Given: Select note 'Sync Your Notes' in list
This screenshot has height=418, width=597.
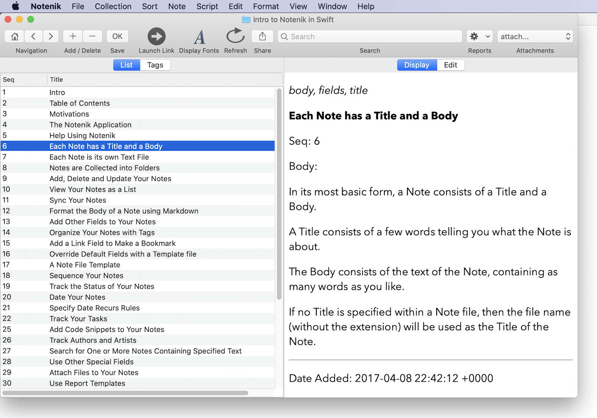Looking at the screenshot, I should pyautogui.click(x=138, y=200).
